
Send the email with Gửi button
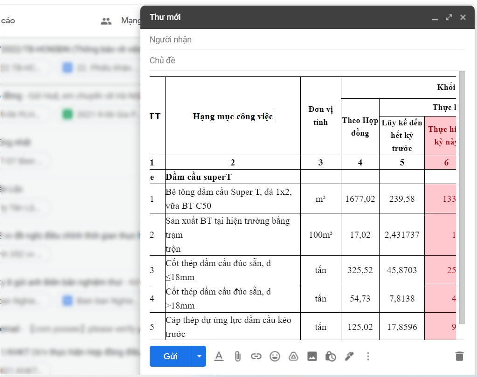pos(170,356)
